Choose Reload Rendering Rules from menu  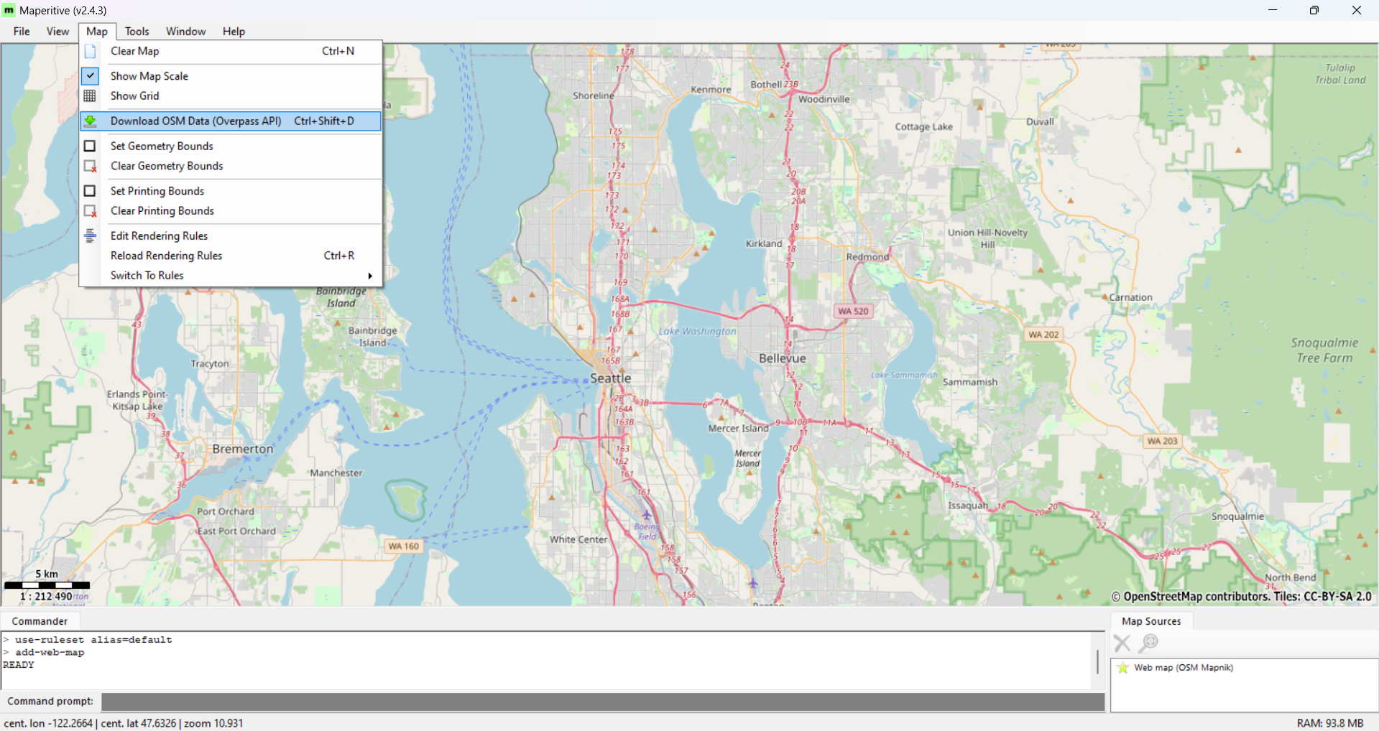(x=166, y=256)
